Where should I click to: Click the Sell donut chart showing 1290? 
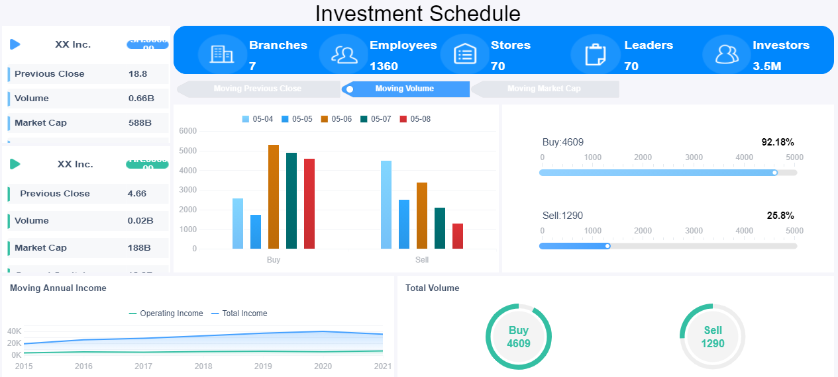click(x=713, y=337)
